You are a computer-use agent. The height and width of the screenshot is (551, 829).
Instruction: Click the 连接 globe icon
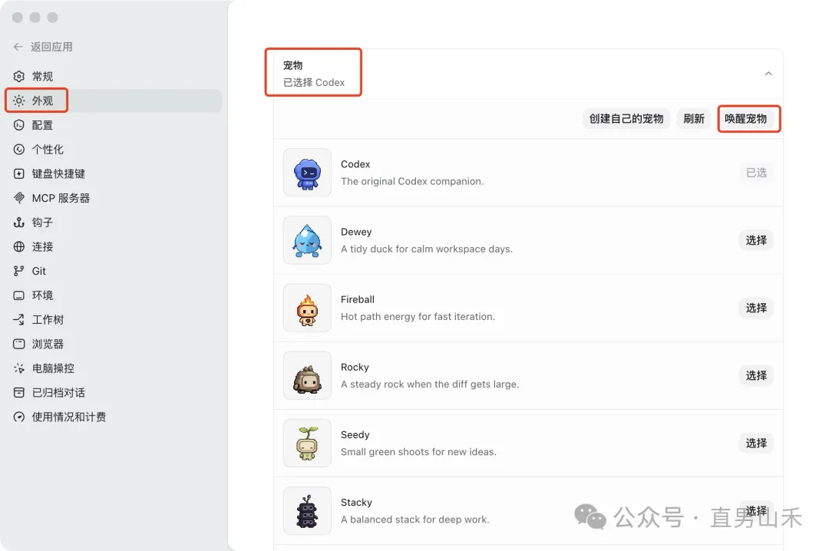19,247
